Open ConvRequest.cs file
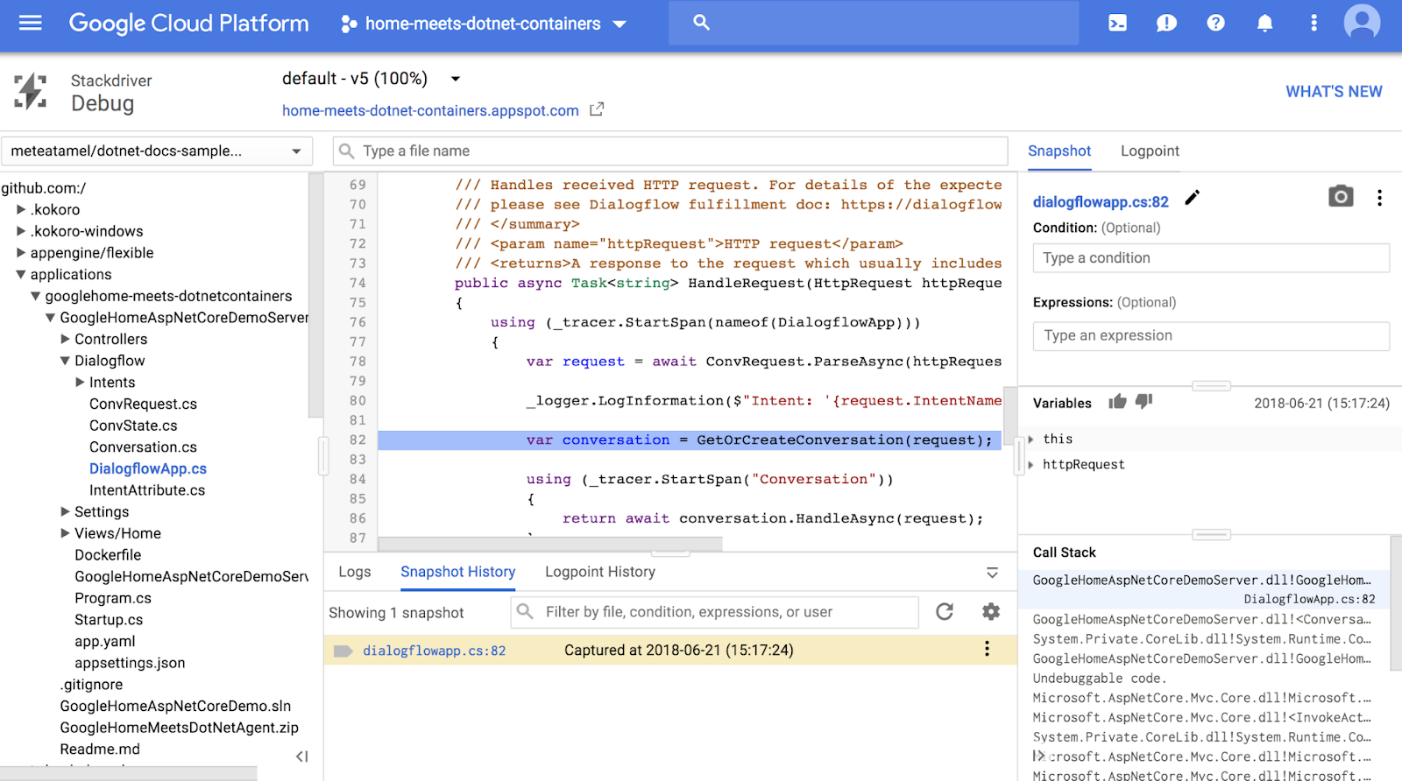Viewport: 1402px width, 781px height. pyautogui.click(x=143, y=404)
